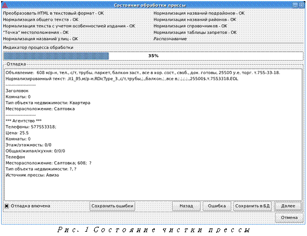Click the 35% processing progress bar

153,56
